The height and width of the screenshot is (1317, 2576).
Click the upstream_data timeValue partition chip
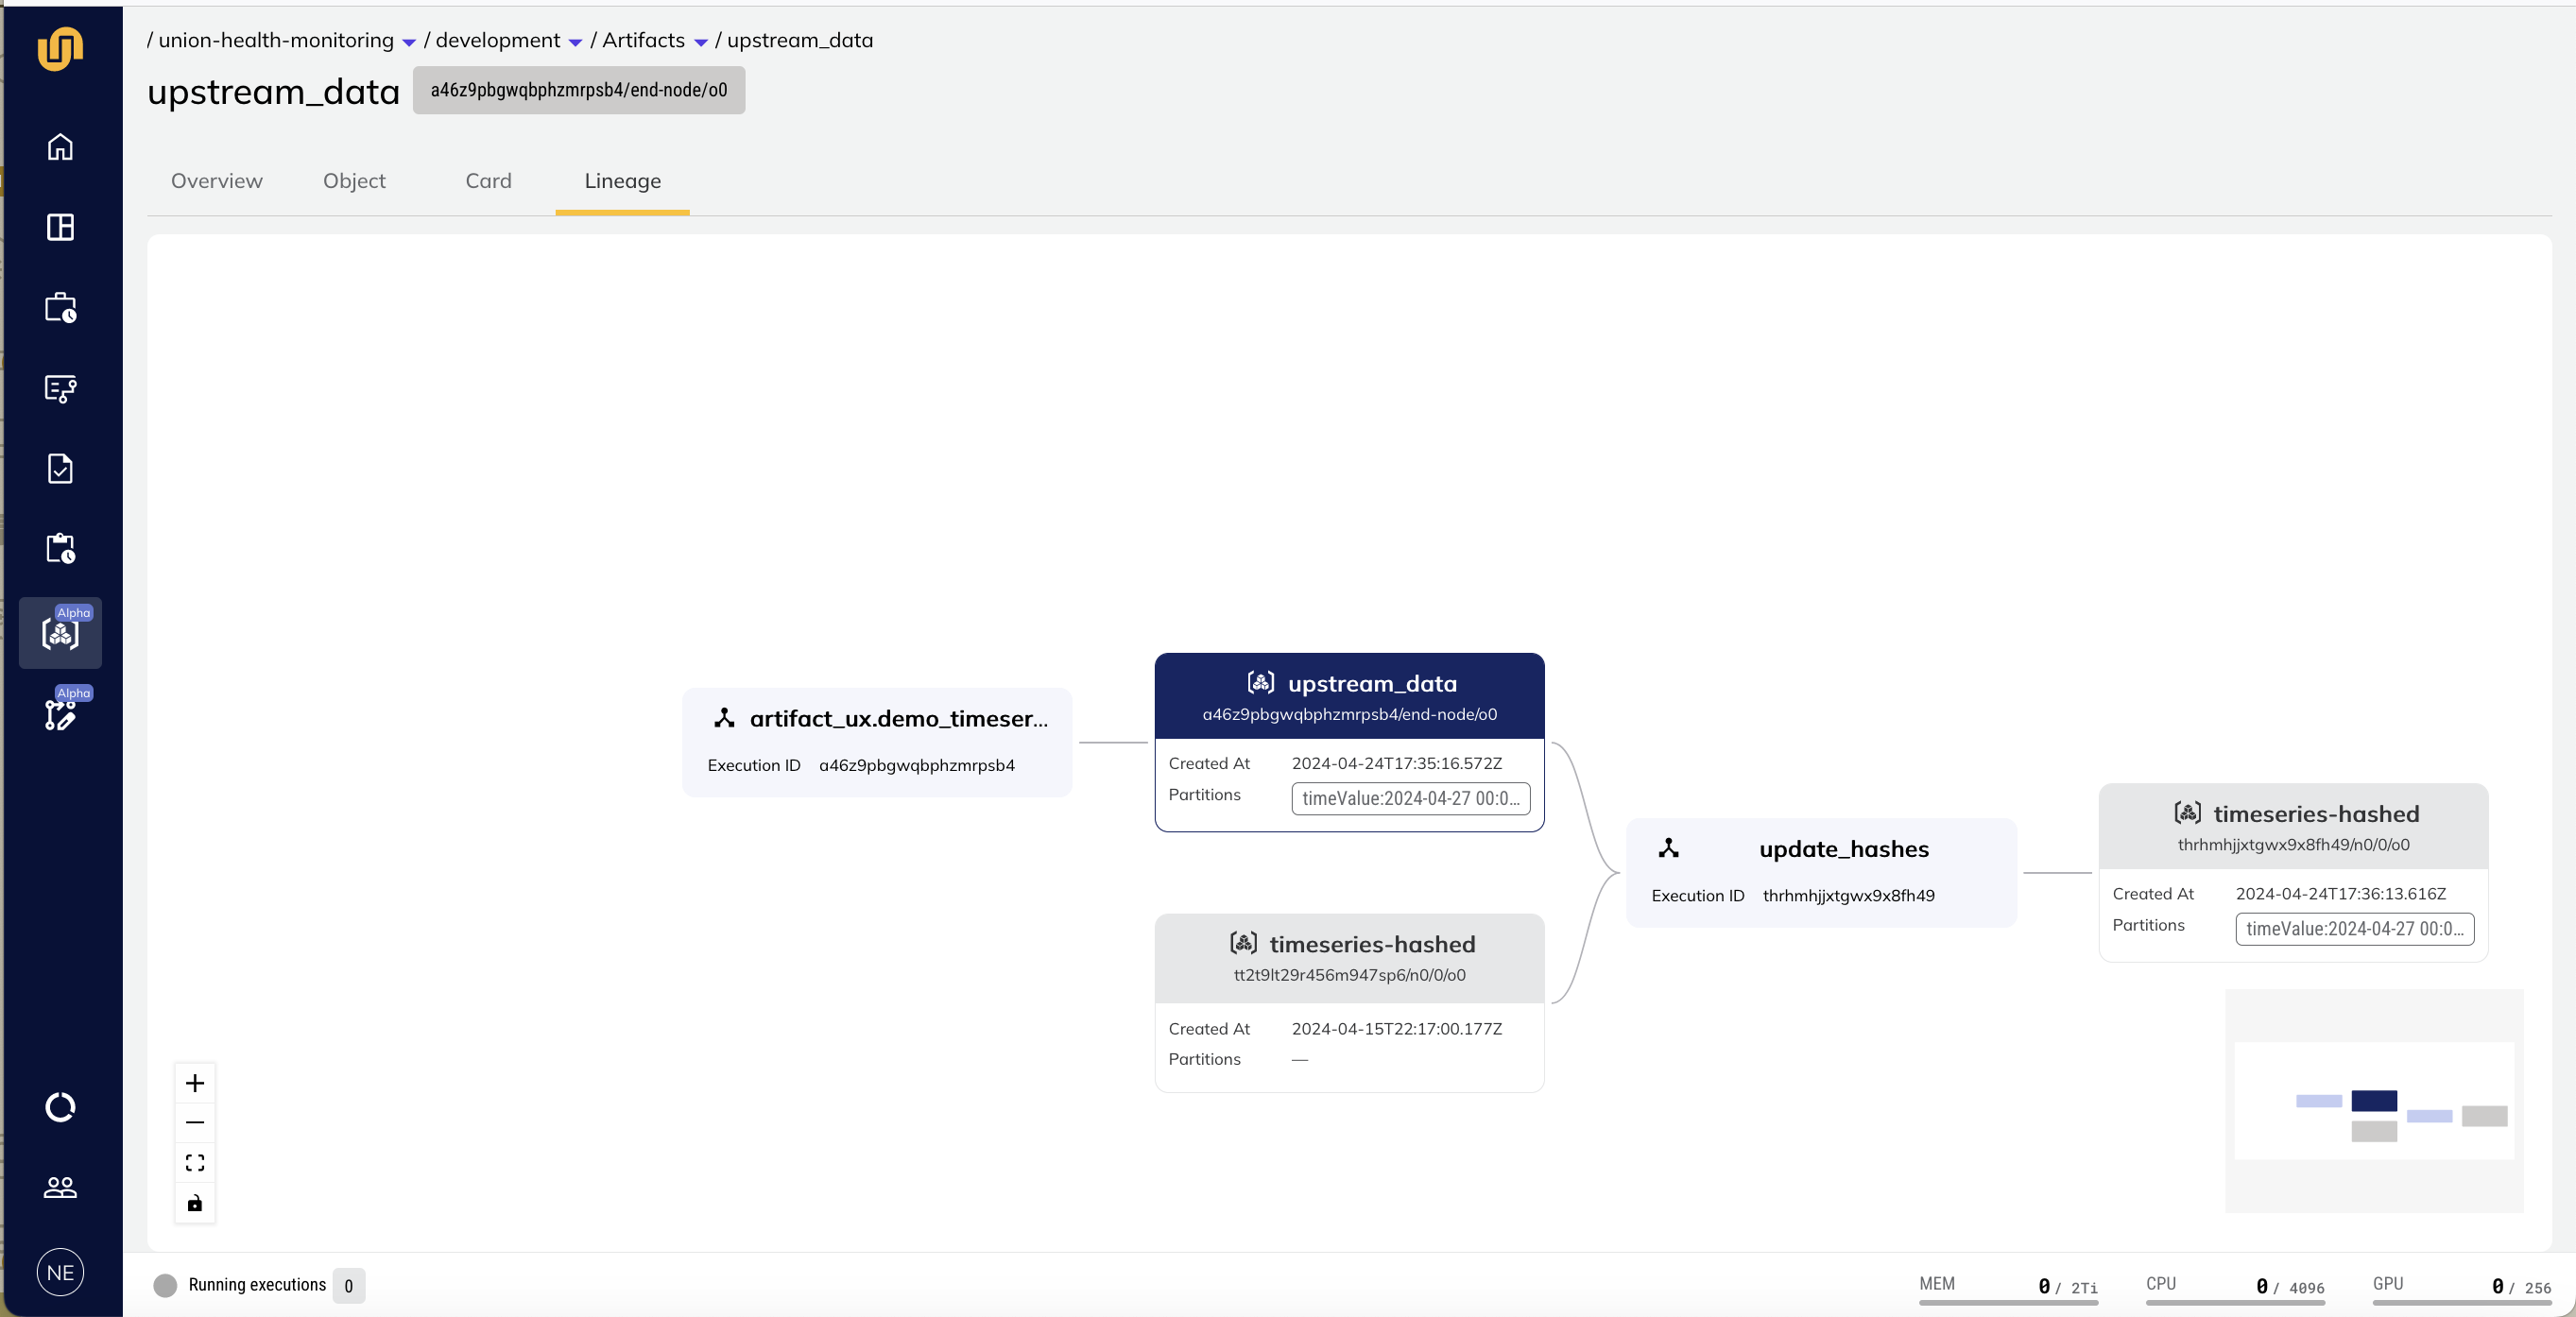click(1410, 798)
